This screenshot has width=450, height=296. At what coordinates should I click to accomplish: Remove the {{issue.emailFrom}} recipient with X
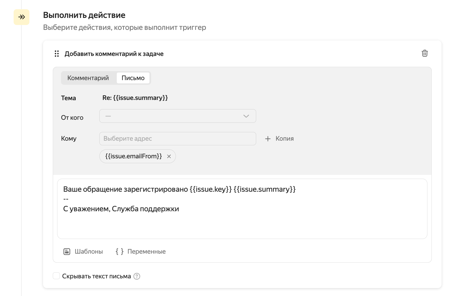point(169,156)
